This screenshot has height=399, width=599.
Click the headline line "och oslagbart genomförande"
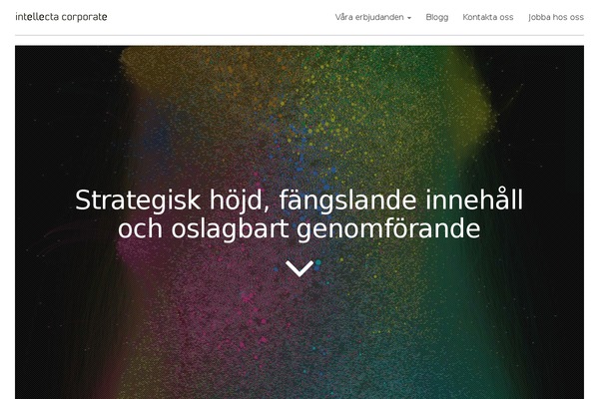[x=299, y=229]
